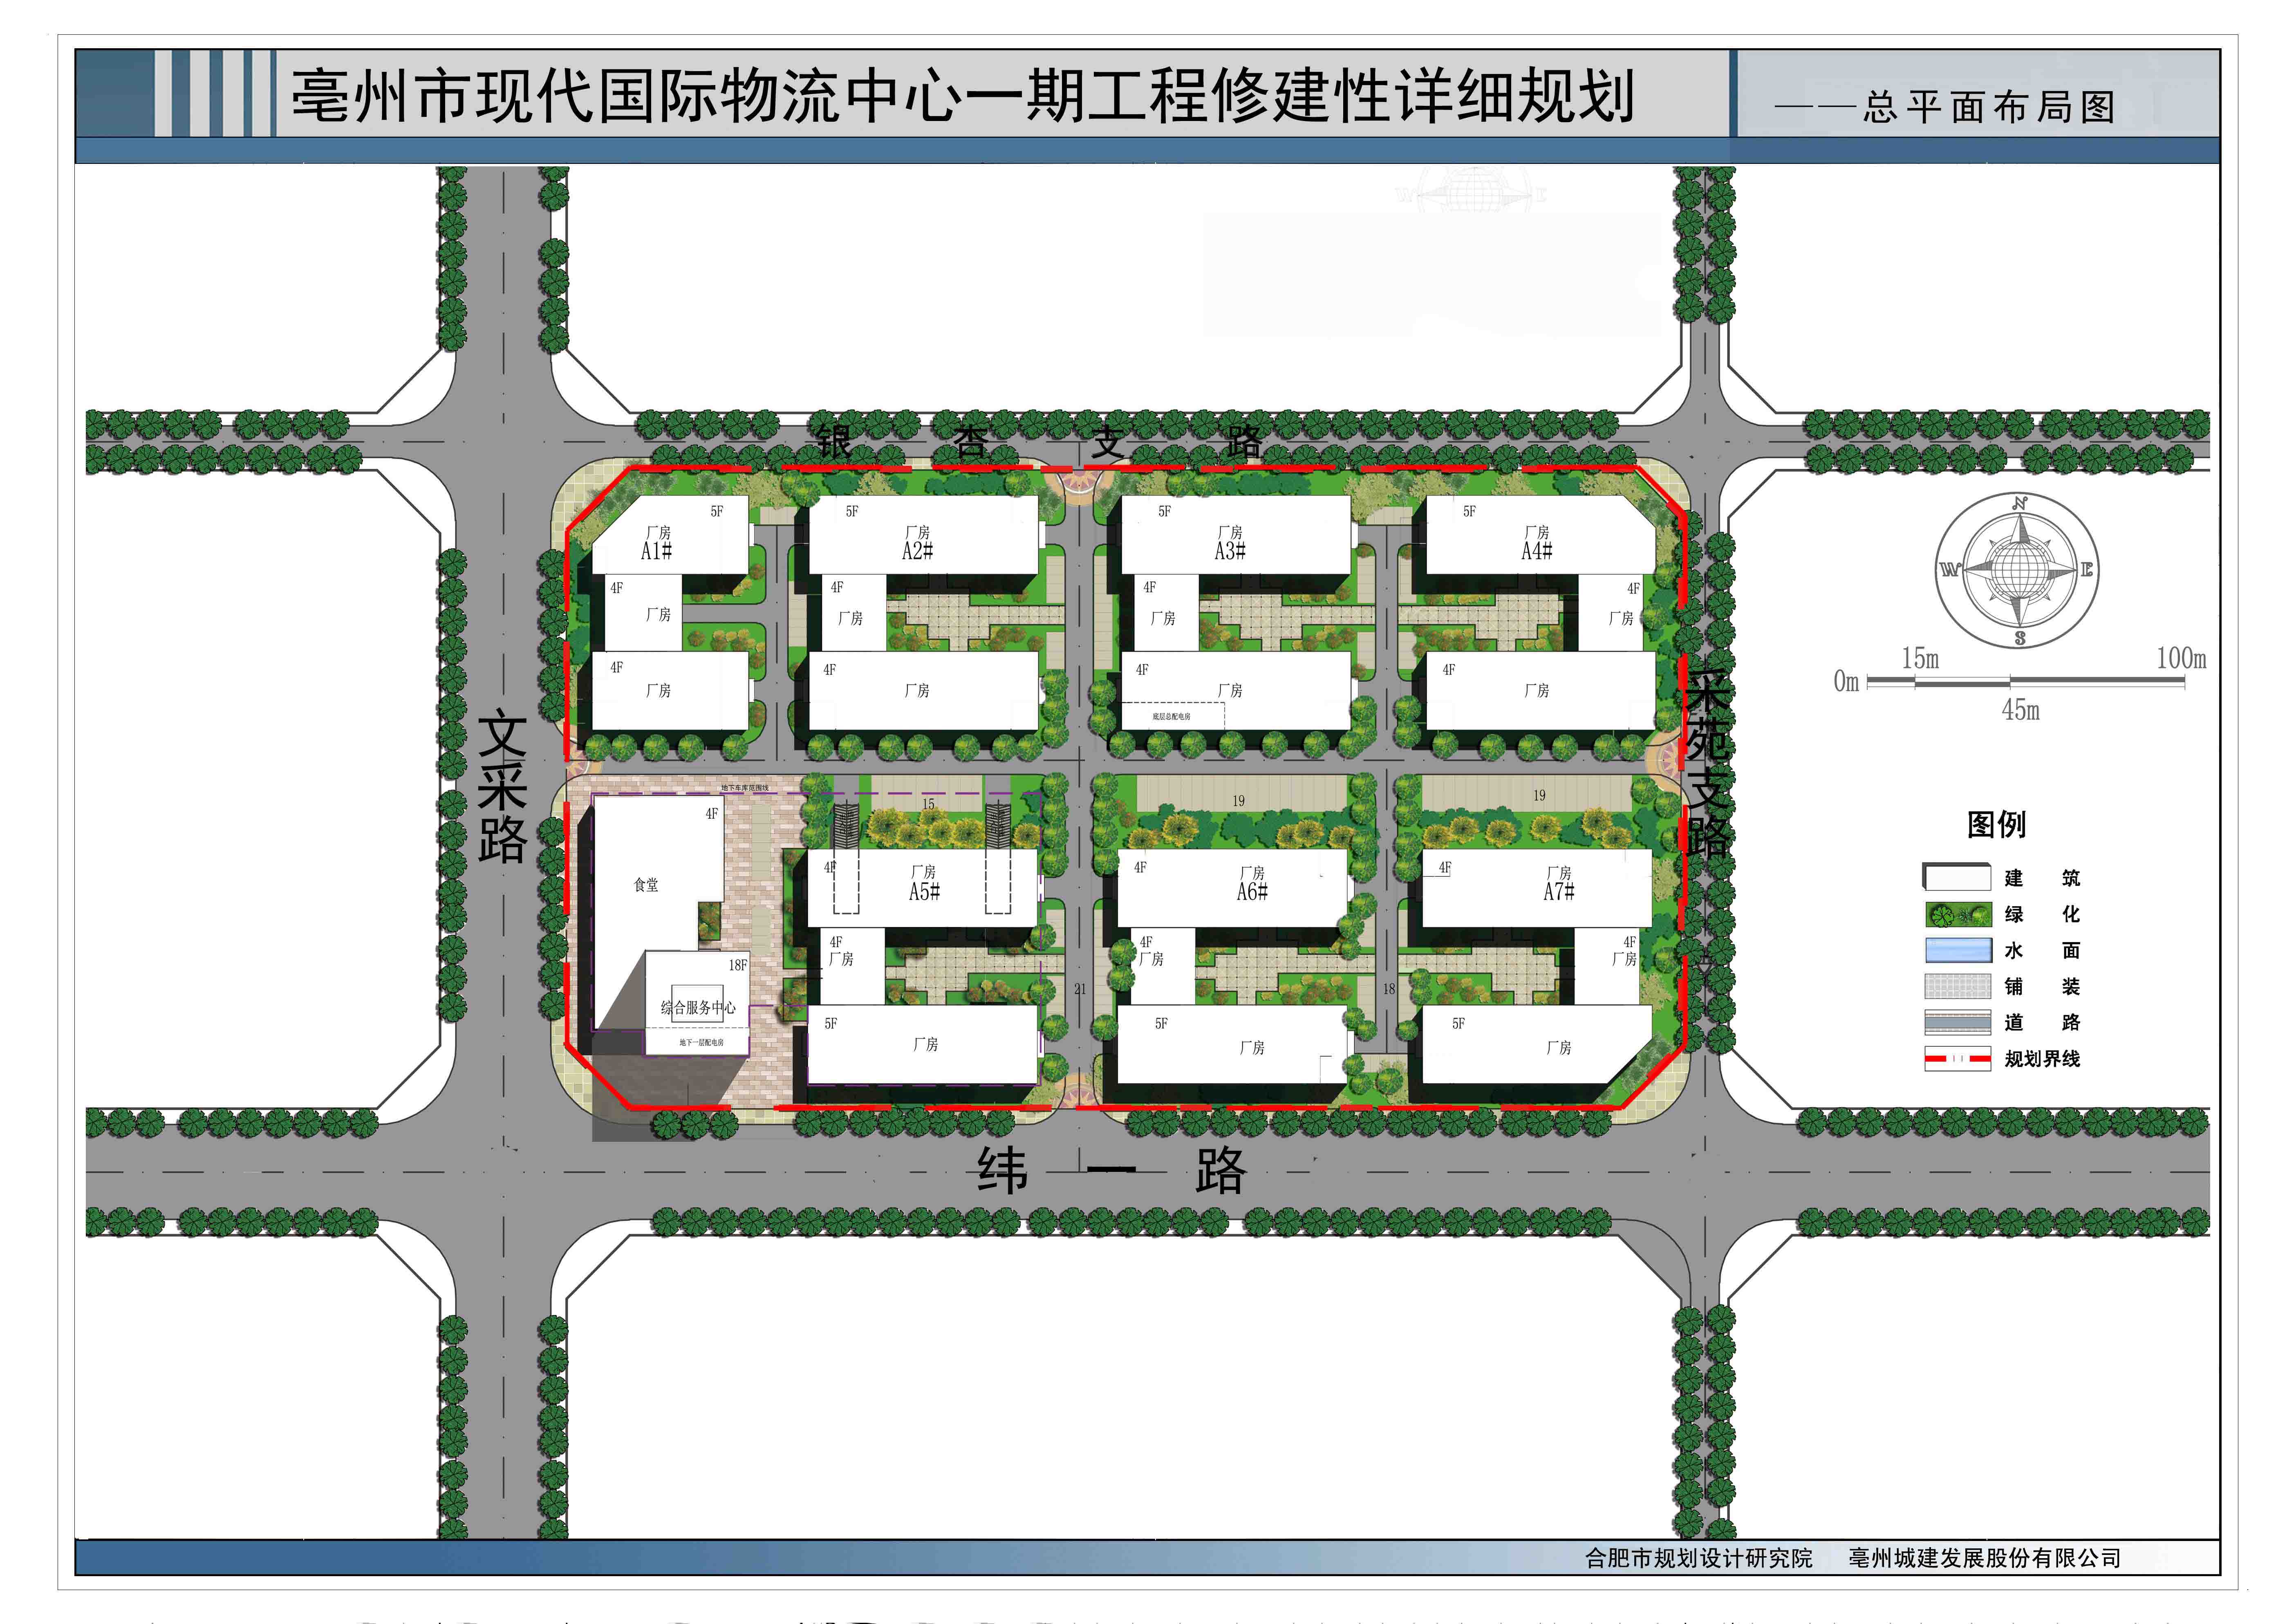Click building label 厂房 A6#

click(1252, 883)
